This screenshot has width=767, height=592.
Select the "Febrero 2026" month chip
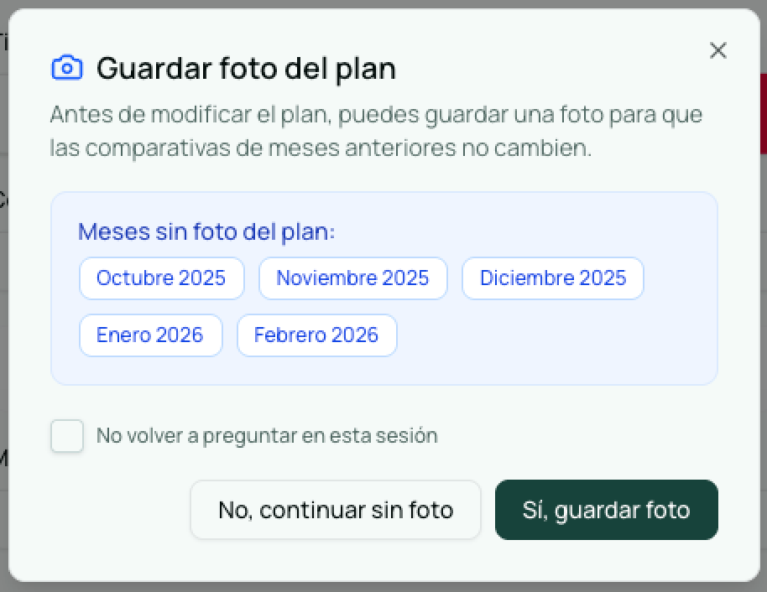pos(316,335)
